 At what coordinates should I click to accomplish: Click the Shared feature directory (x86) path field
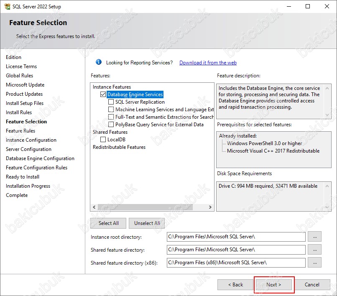(x=236, y=263)
